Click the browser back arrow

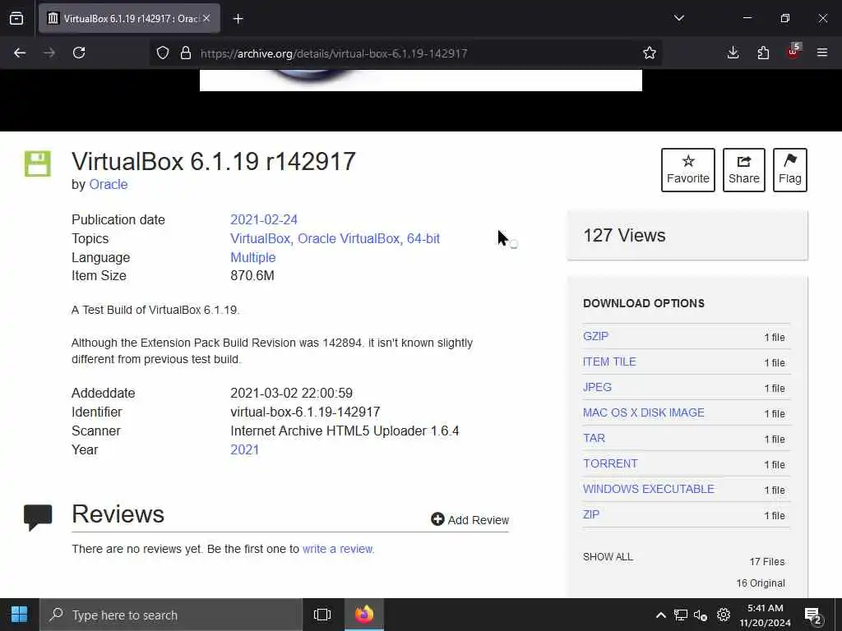[20, 53]
